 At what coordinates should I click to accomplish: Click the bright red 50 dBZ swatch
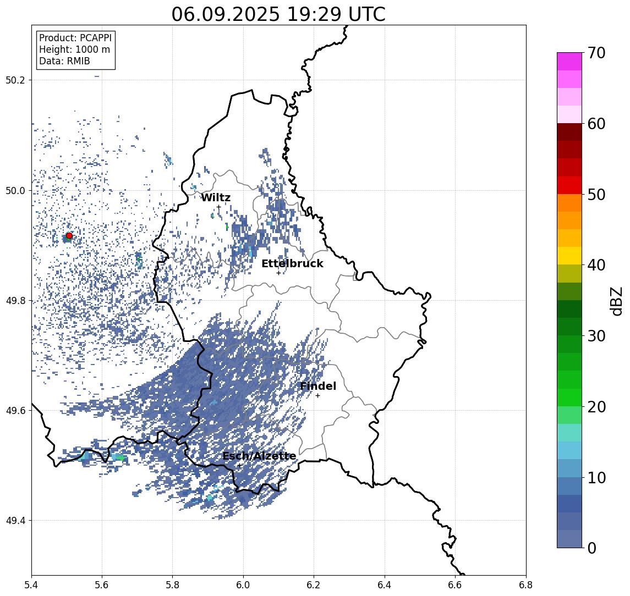coord(569,185)
